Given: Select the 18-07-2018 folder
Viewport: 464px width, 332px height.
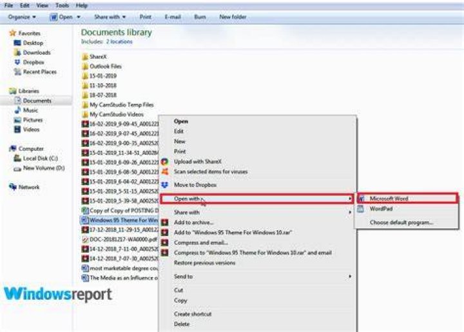Looking at the screenshot, I should pyautogui.click(x=99, y=95).
